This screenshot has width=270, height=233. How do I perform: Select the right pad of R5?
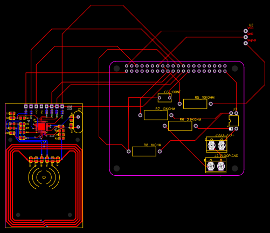pyautogui.click(x=211, y=104)
